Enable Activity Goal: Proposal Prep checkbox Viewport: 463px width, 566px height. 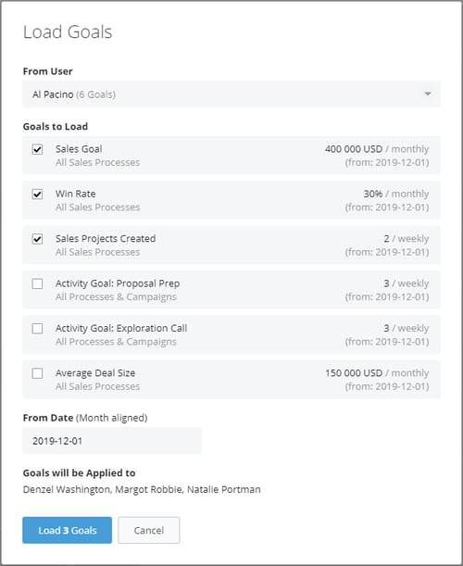[x=37, y=283]
